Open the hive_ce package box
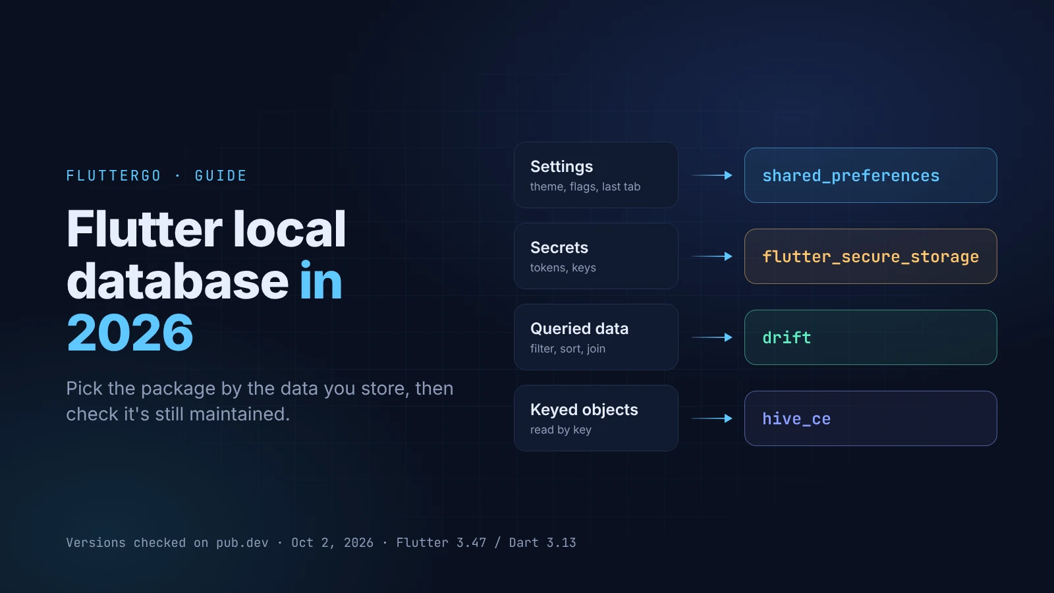 point(870,418)
